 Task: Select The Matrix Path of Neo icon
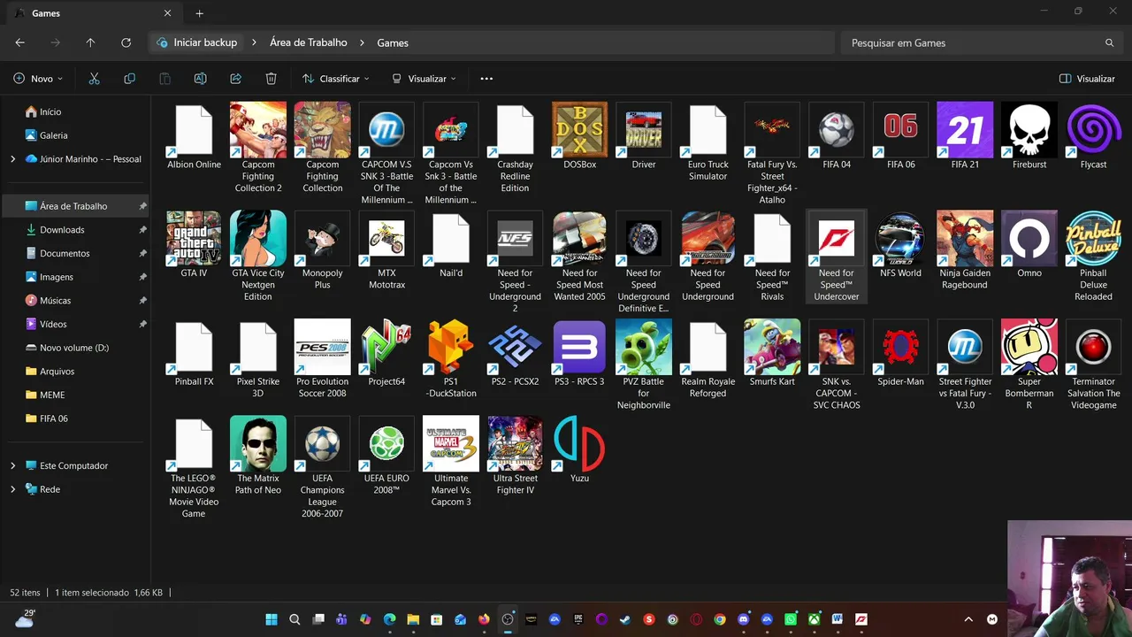click(258, 443)
